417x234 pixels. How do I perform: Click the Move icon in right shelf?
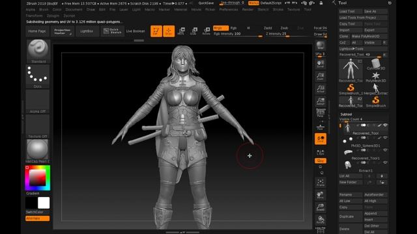click(x=321, y=195)
